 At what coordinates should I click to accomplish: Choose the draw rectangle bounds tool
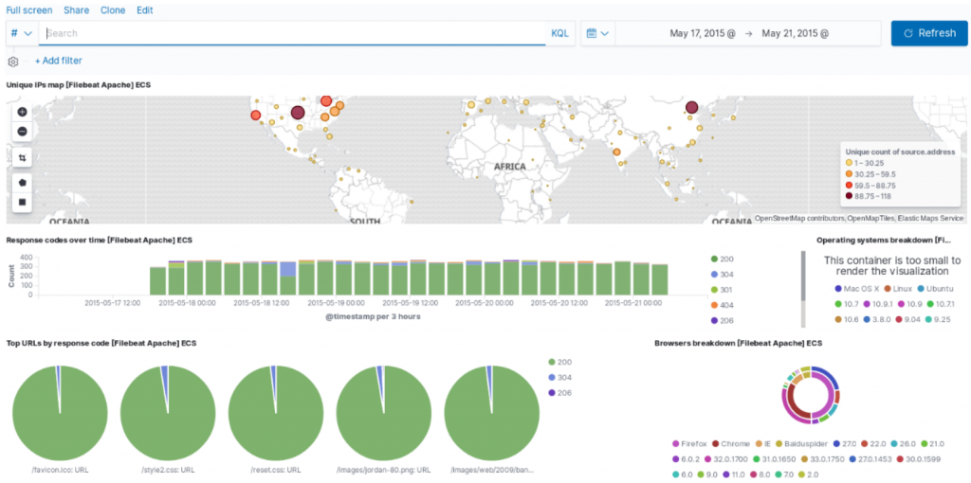(23, 202)
